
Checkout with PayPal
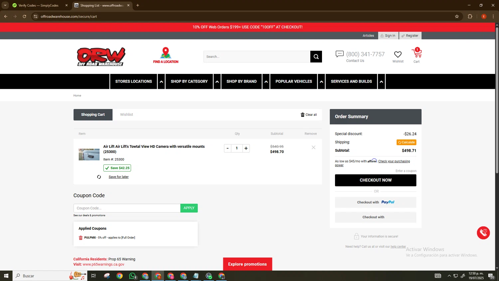[x=376, y=202]
